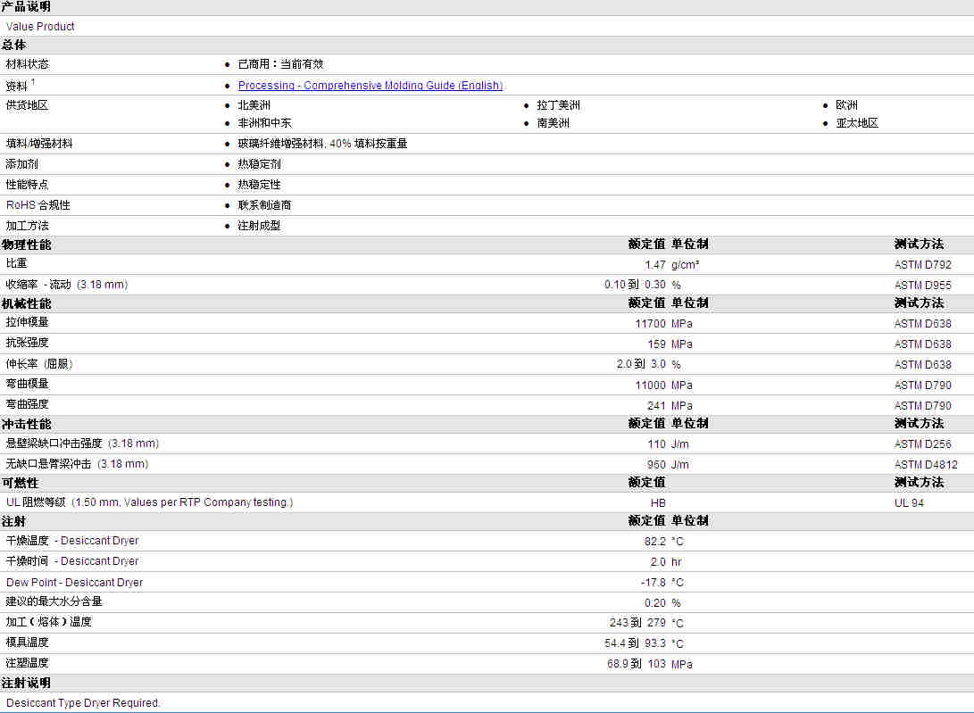
Task: Open the Processing - Comprehensive Molding Guide link
Action: (370, 86)
